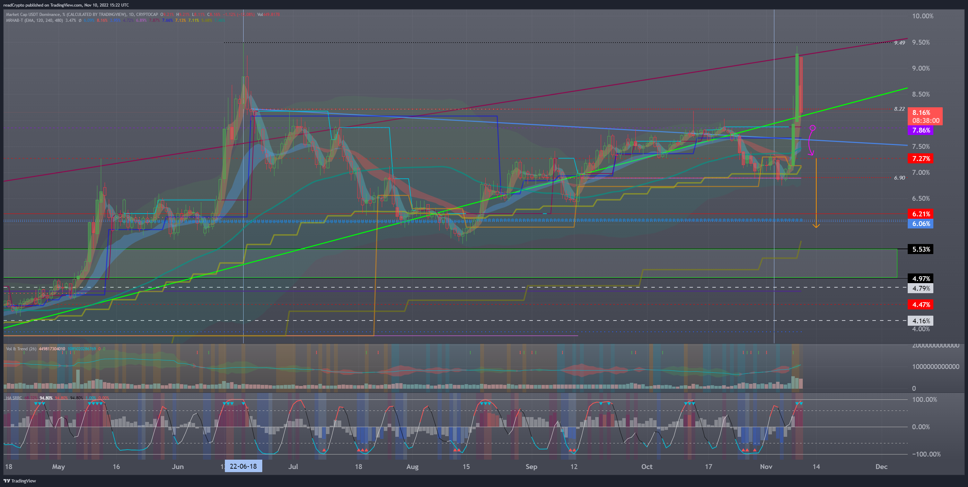Click the Jun label on time axis

tap(177, 467)
